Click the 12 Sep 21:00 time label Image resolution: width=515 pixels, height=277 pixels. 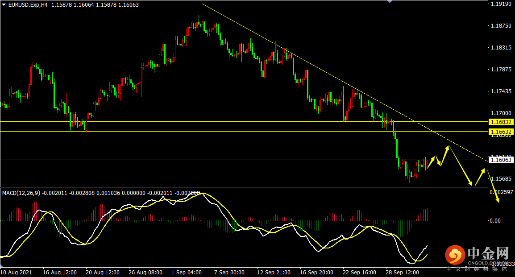click(x=274, y=273)
